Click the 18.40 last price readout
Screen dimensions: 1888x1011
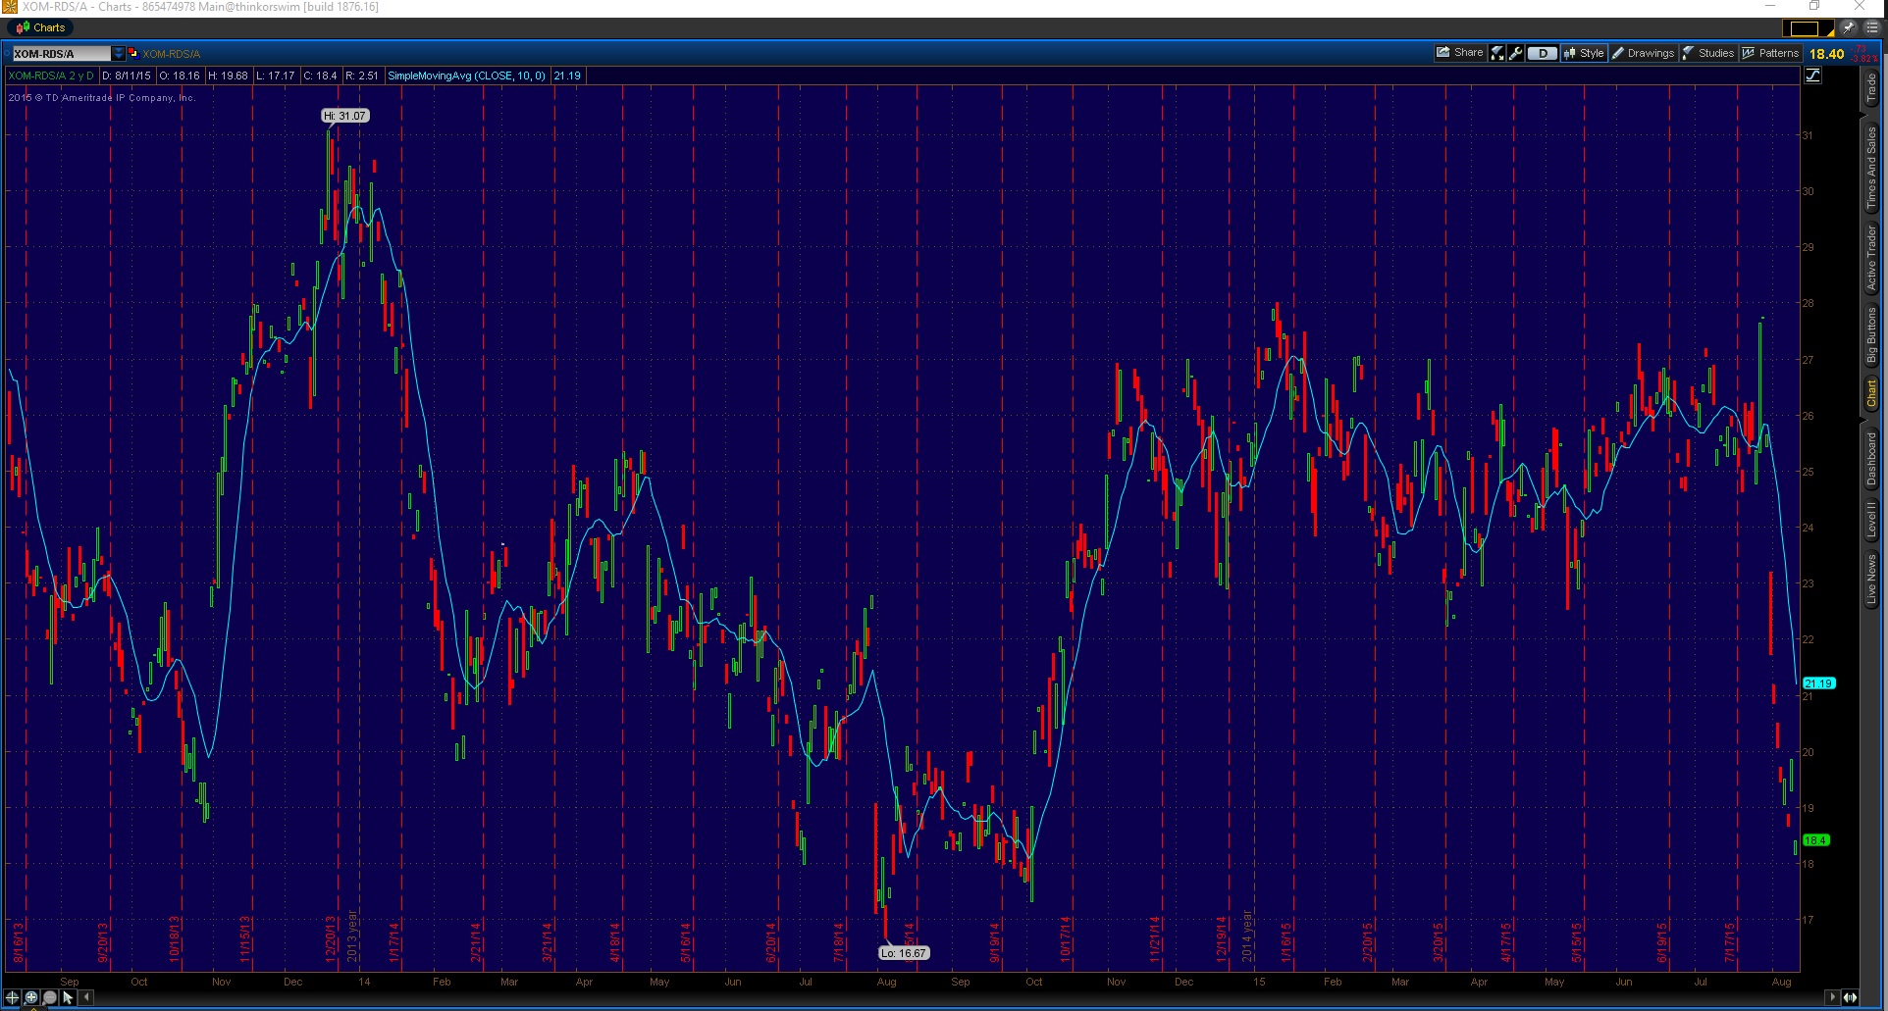click(1826, 54)
